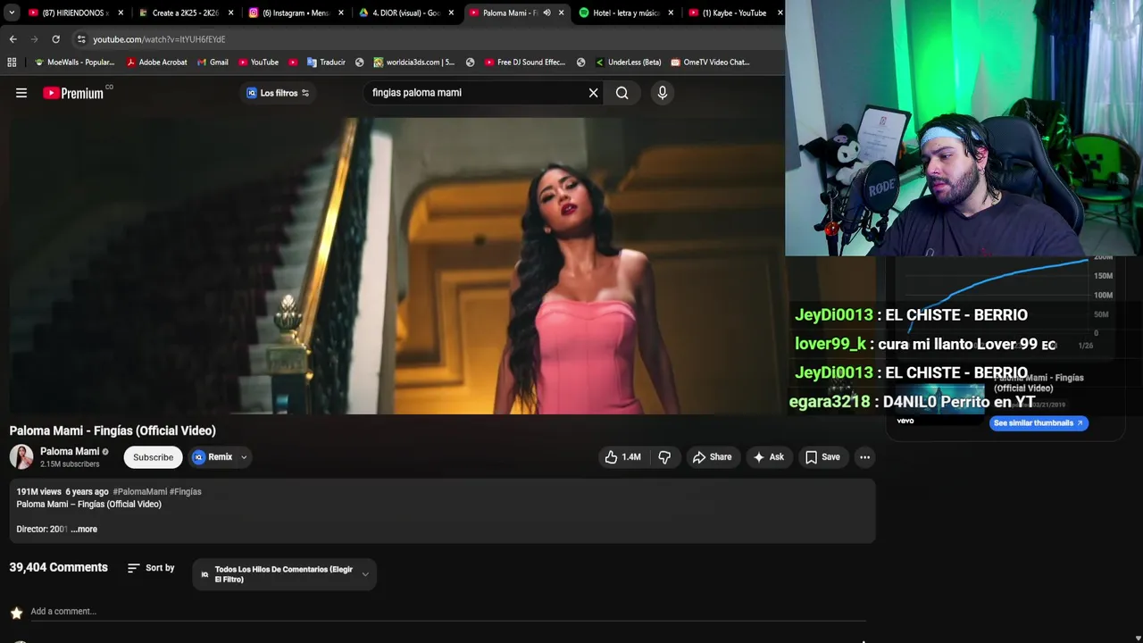1143x643 pixels.
Task: Click the 2.15M subscribers count text
Action: [x=70, y=464]
